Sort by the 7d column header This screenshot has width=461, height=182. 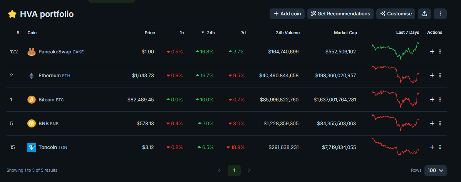point(243,33)
